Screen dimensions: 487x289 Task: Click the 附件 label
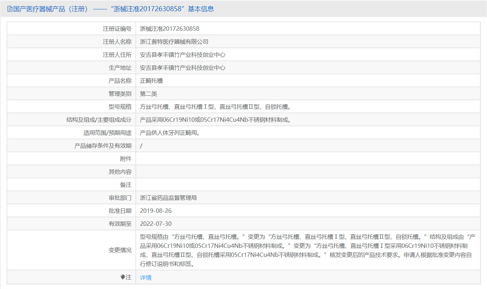(x=126, y=159)
